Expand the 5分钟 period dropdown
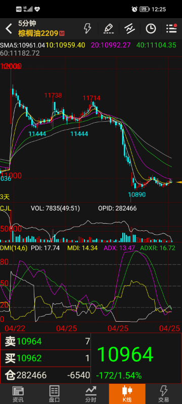The image size is (182, 404). click(x=27, y=23)
